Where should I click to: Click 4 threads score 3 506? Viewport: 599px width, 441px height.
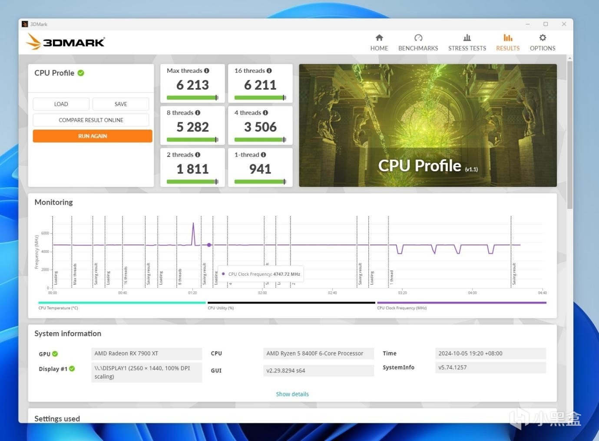coord(260,127)
